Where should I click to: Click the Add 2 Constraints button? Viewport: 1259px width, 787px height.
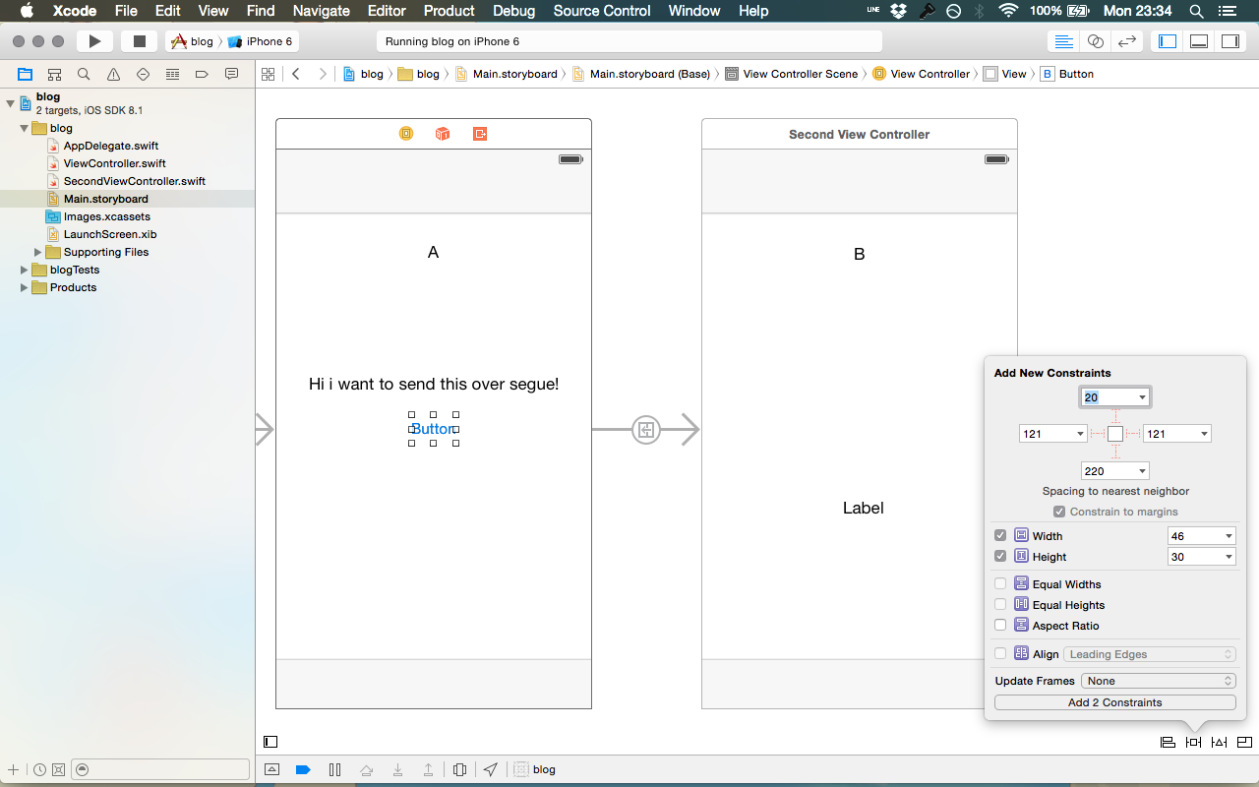(1114, 701)
